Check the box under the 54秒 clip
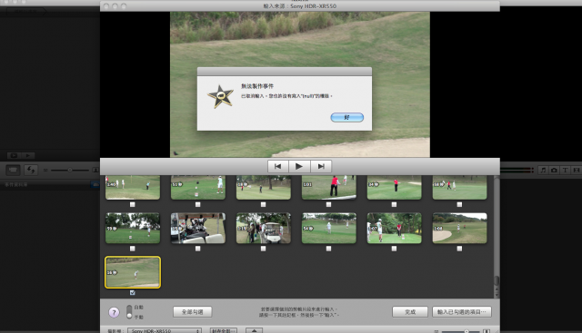 pos(328,249)
